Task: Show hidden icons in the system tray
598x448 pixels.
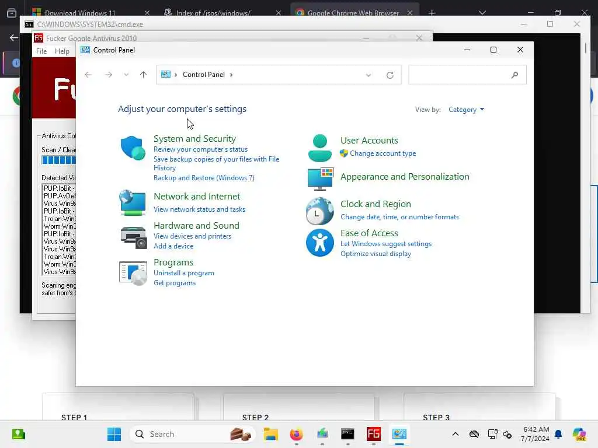Action: [x=456, y=434]
